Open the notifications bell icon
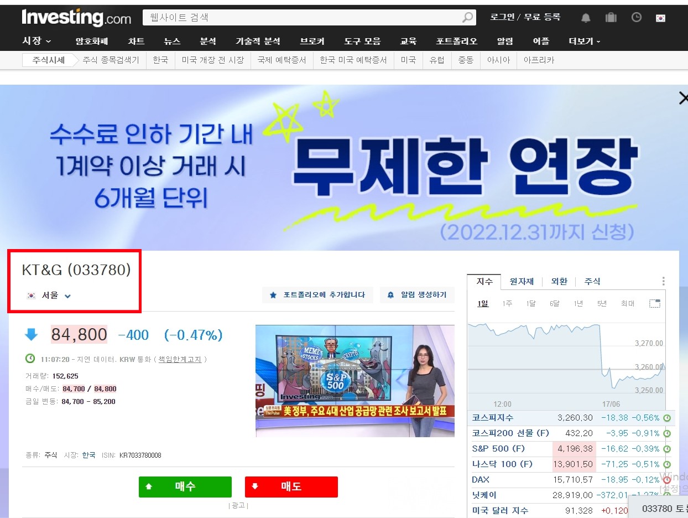Screen dimensions: 688x518 (586, 18)
